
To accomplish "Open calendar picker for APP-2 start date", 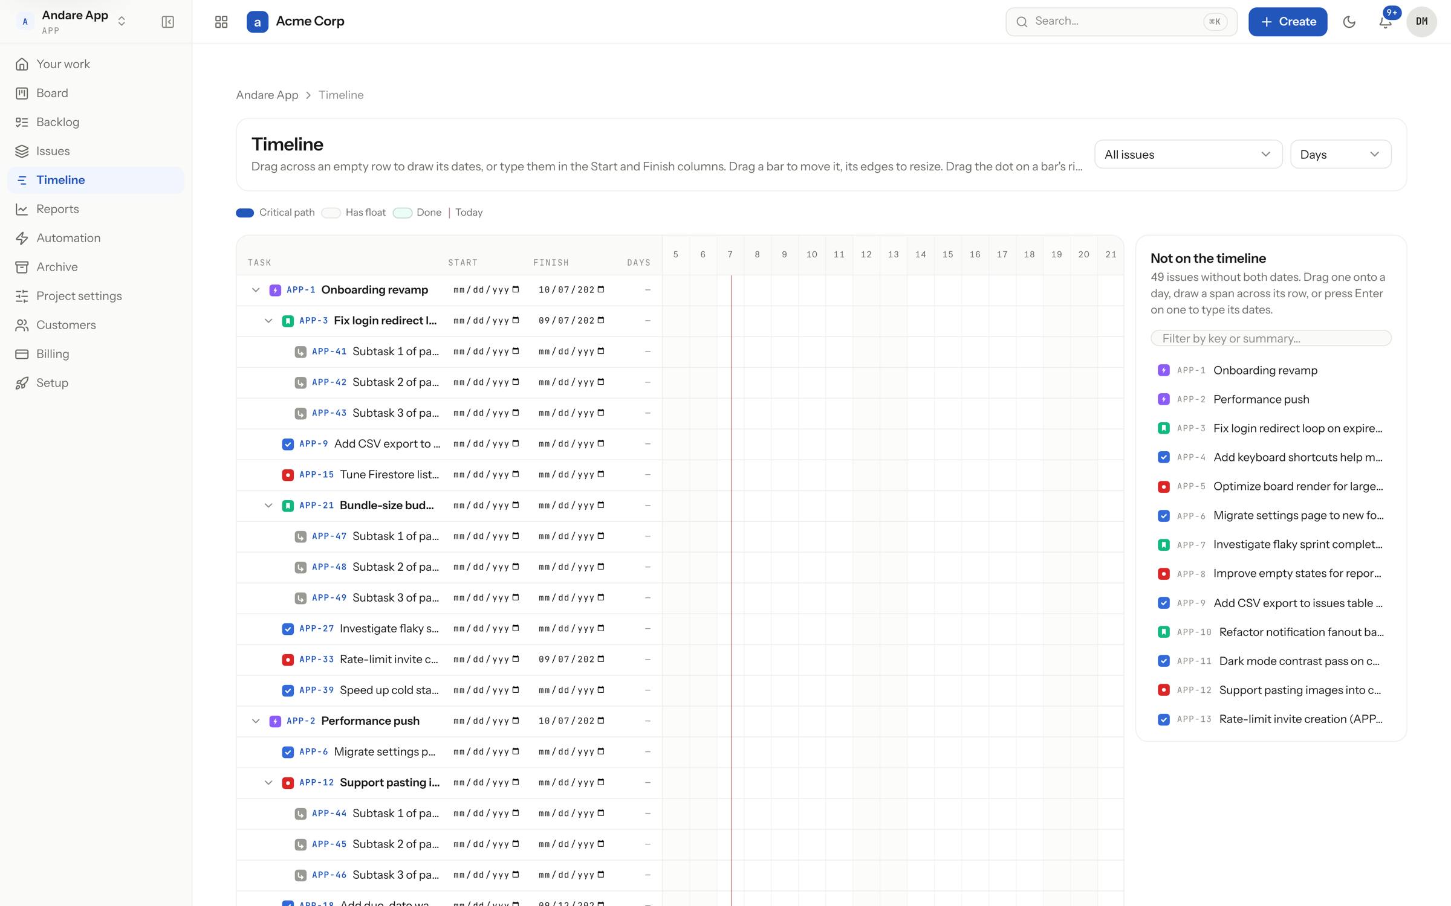I will tap(516, 721).
